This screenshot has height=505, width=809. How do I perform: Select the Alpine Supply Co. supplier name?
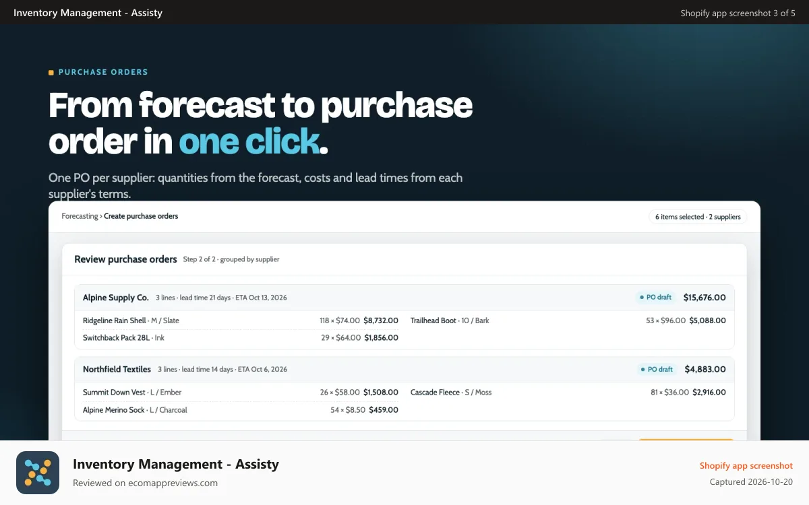[x=115, y=297]
